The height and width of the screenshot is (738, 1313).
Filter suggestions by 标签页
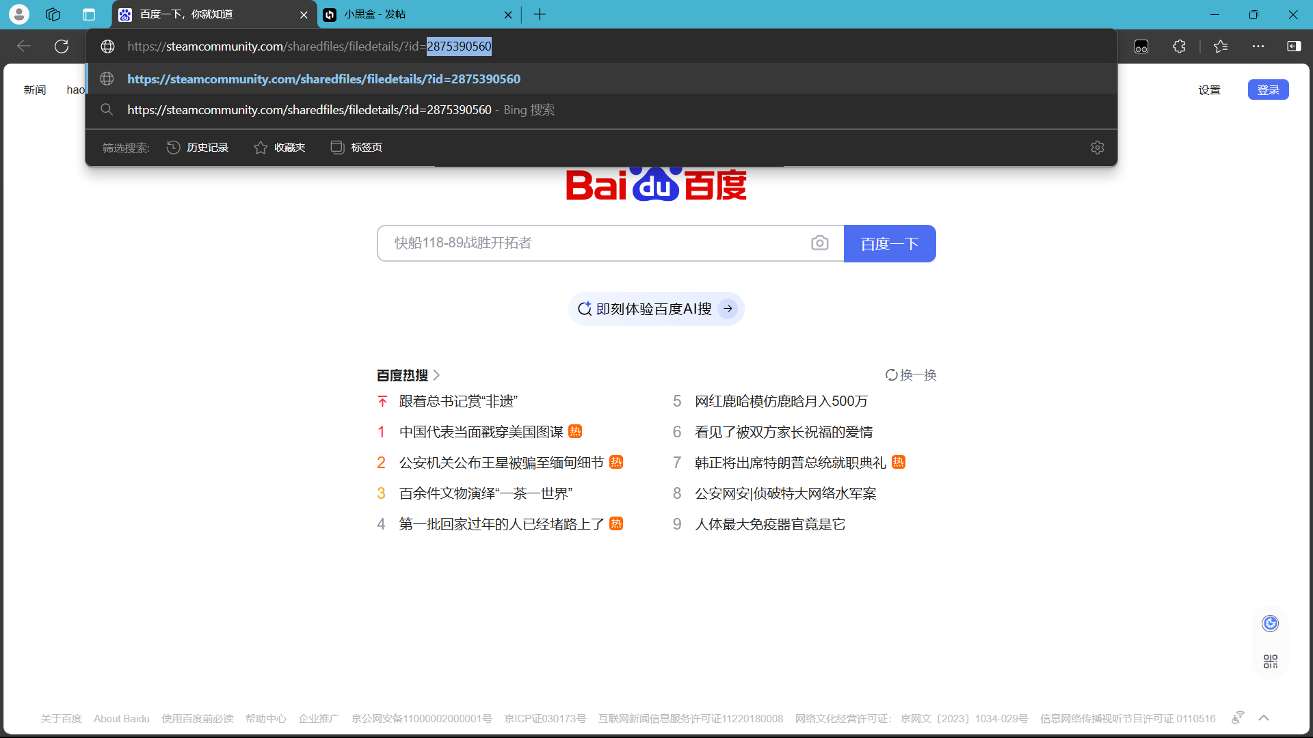tap(356, 148)
